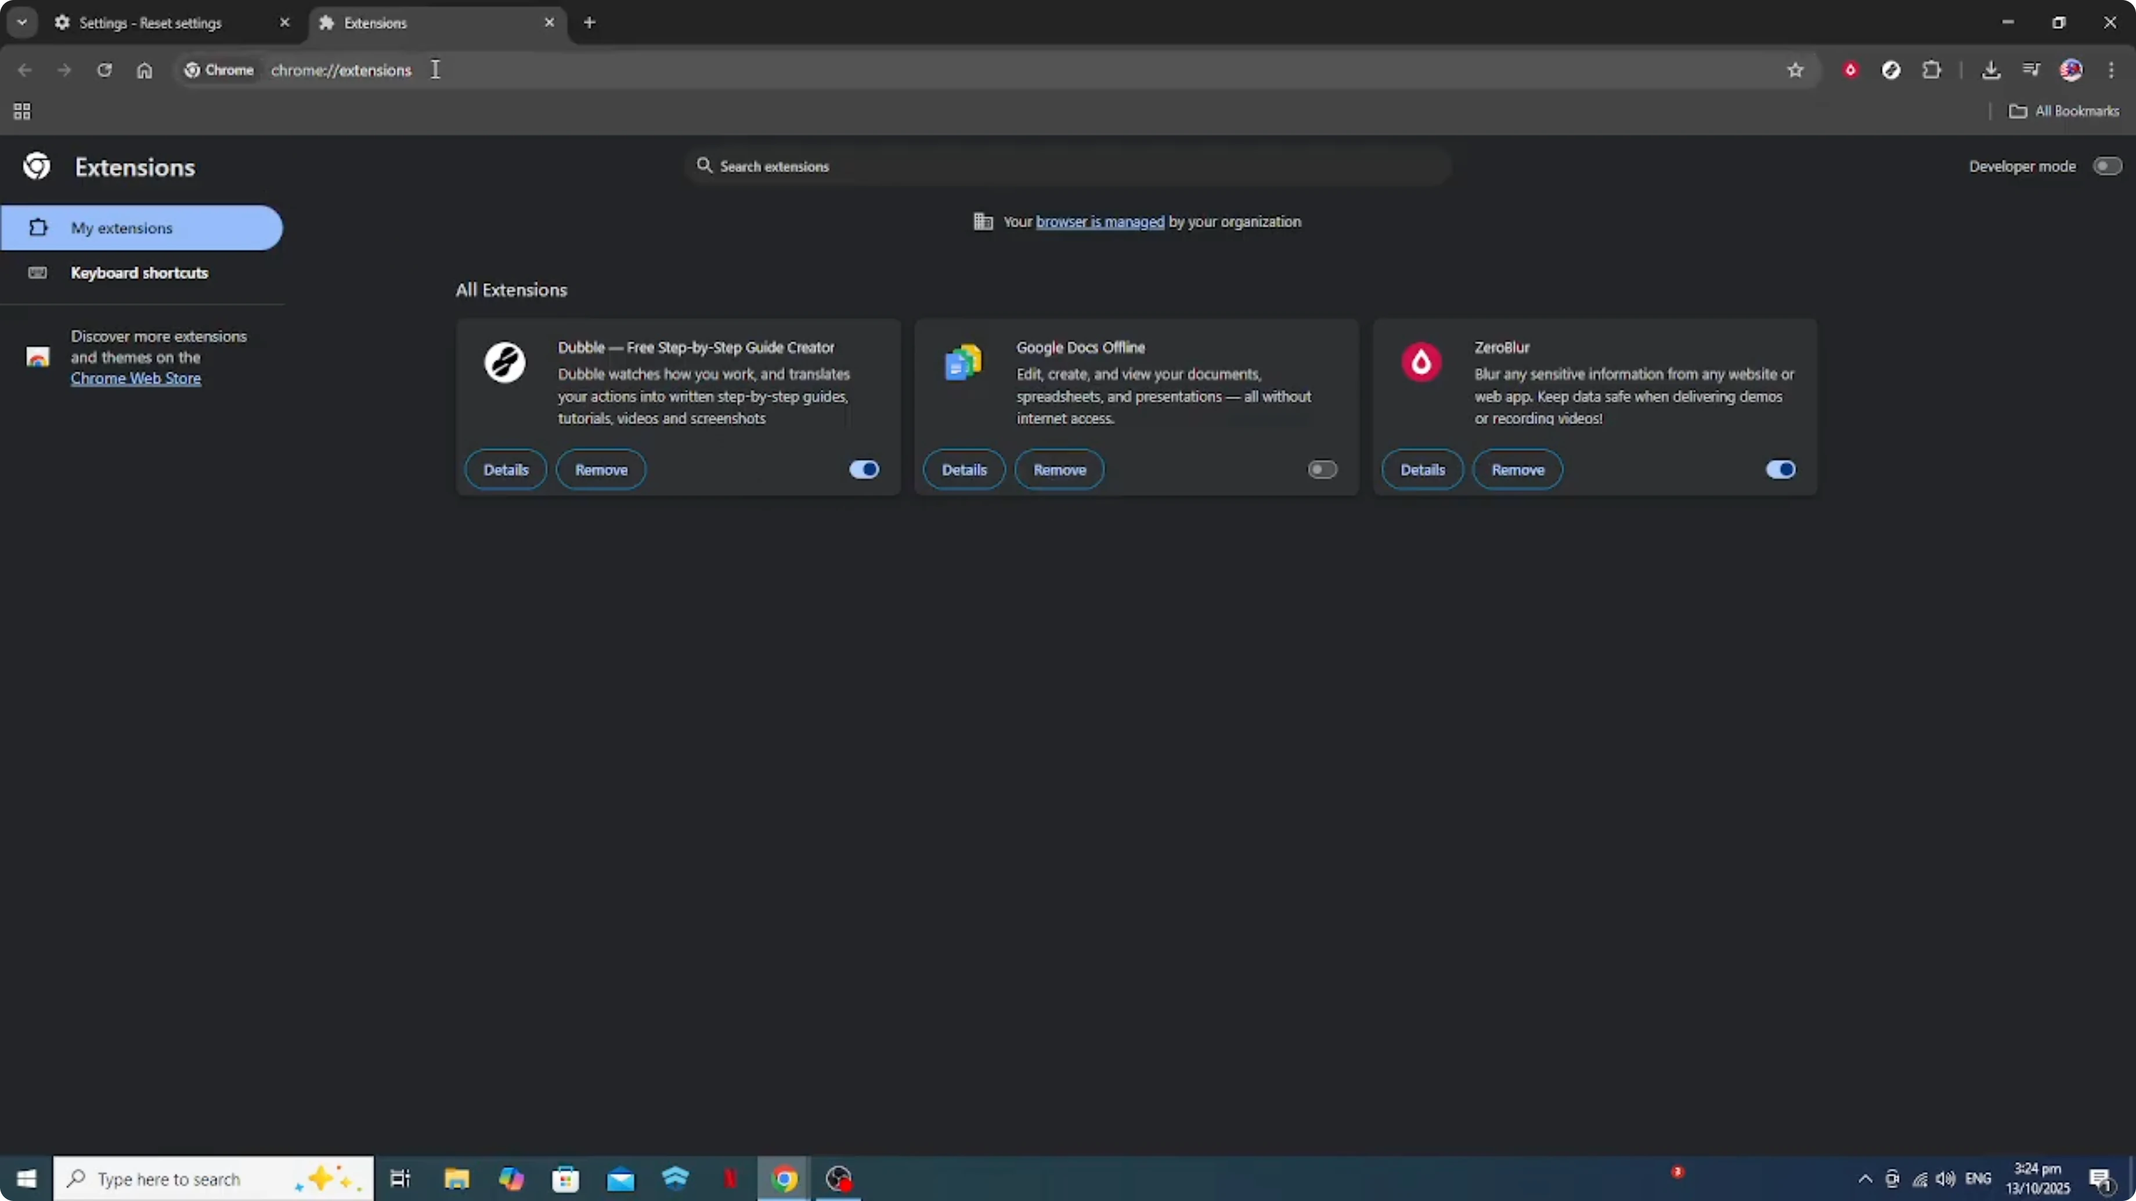Open the apps grid in bookmarks bar
The width and height of the screenshot is (2136, 1201).
pos(23,111)
